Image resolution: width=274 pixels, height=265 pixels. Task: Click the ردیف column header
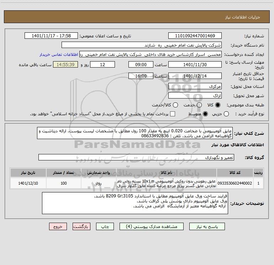click(258, 173)
